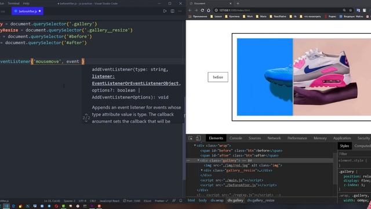Go back in the browser

(190, 10)
